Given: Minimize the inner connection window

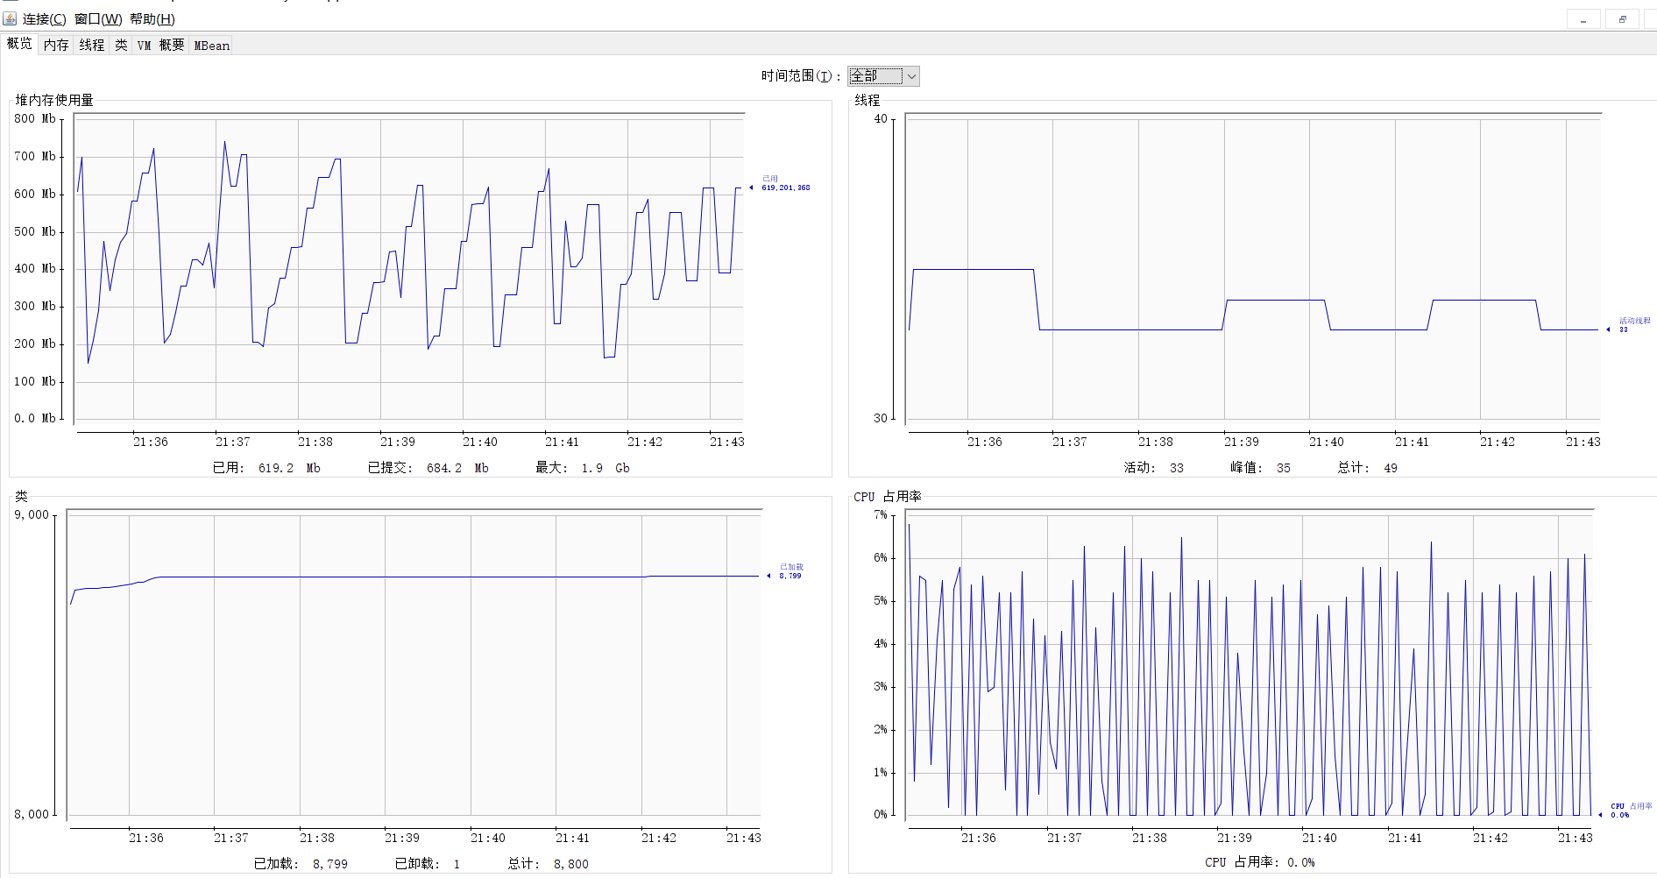Looking at the screenshot, I should 1583,19.
